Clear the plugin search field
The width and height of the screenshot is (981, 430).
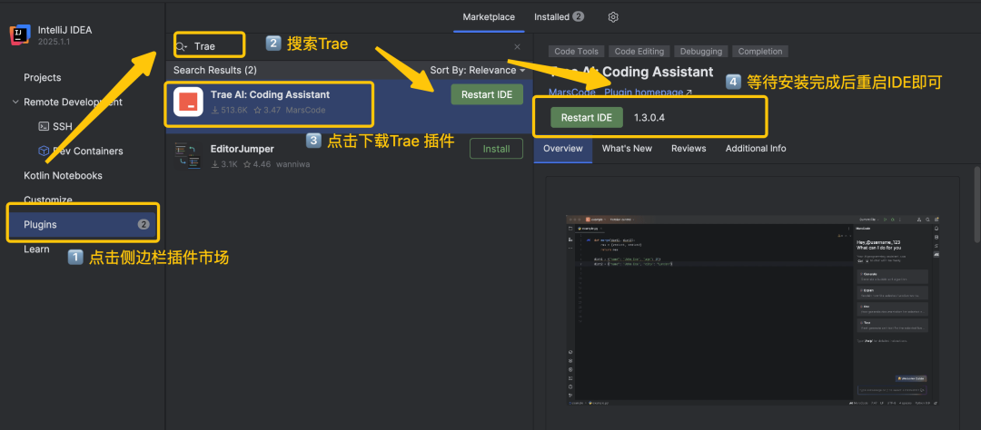518,47
